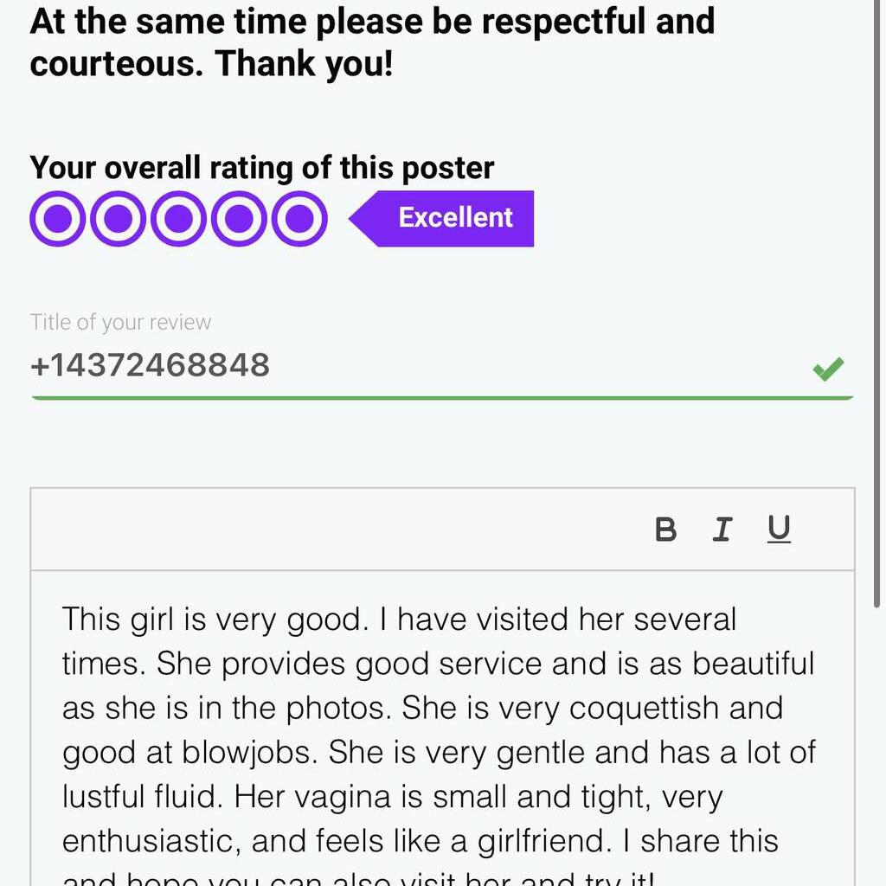The height and width of the screenshot is (886, 886).
Task: Choose the fourth rating circle
Action: [239, 219]
